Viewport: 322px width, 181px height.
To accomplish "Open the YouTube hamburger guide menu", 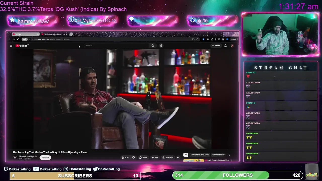I will (x=11, y=46).
